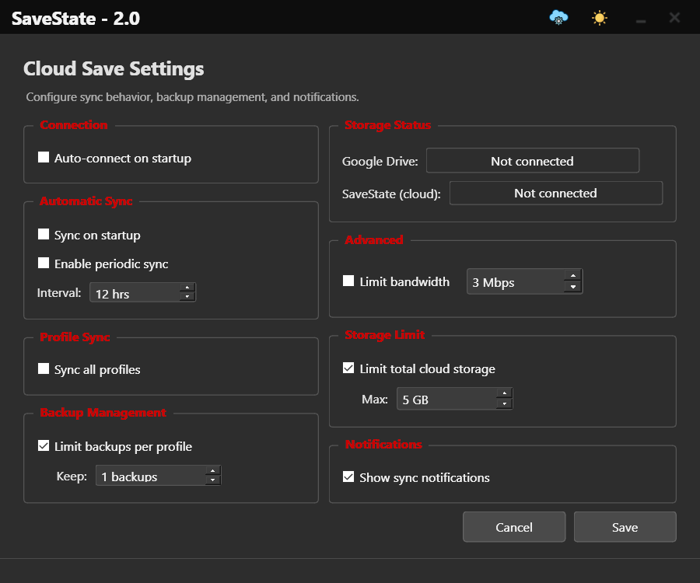This screenshot has height=583, width=700.
Task: Raise max cloud storage with the up arrow
Action: pyautogui.click(x=505, y=393)
